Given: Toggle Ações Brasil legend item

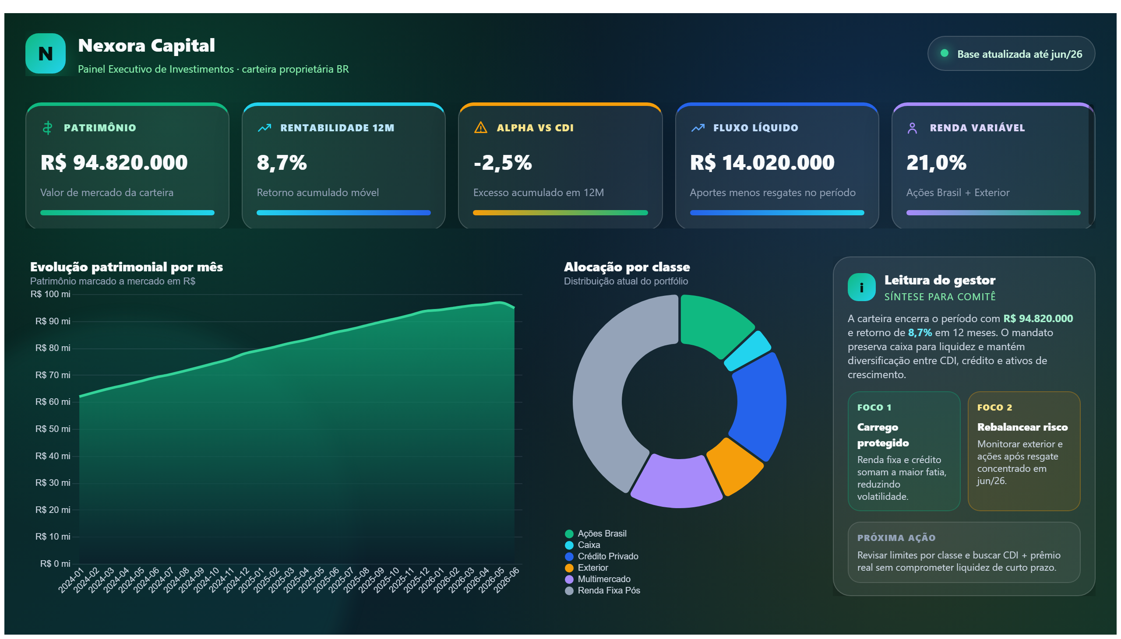Looking at the screenshot, I should pos(596,534).
